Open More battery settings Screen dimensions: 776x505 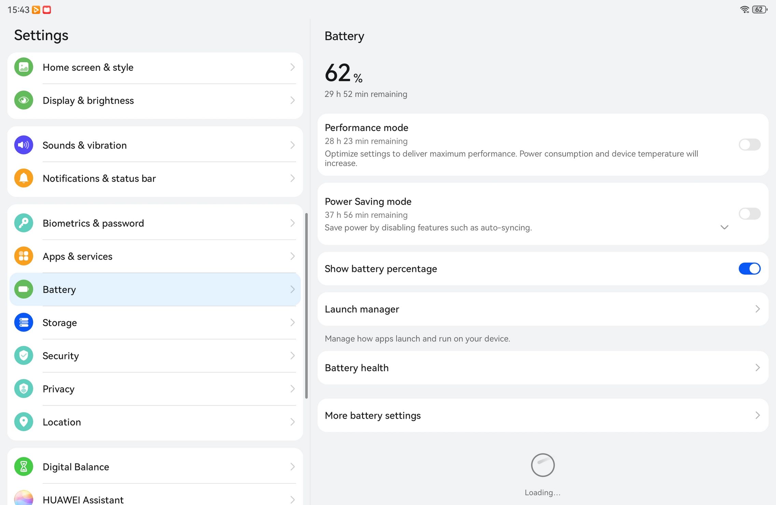point(543,416)
